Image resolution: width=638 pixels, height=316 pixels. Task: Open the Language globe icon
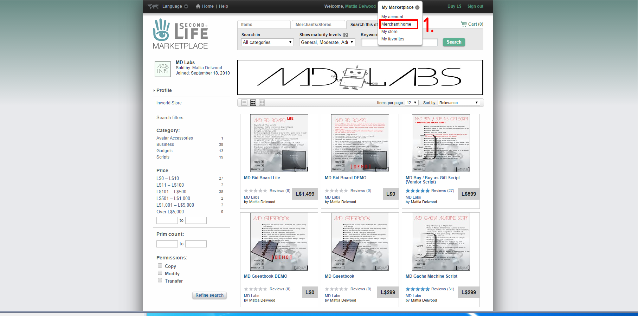pos(153,6)
